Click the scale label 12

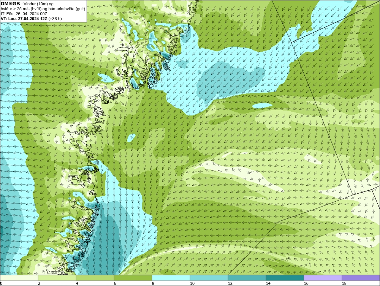[x=230, y=283]
